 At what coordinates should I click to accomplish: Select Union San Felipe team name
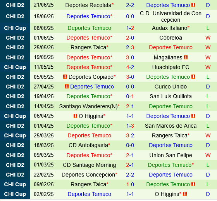[x=170, y=155]
